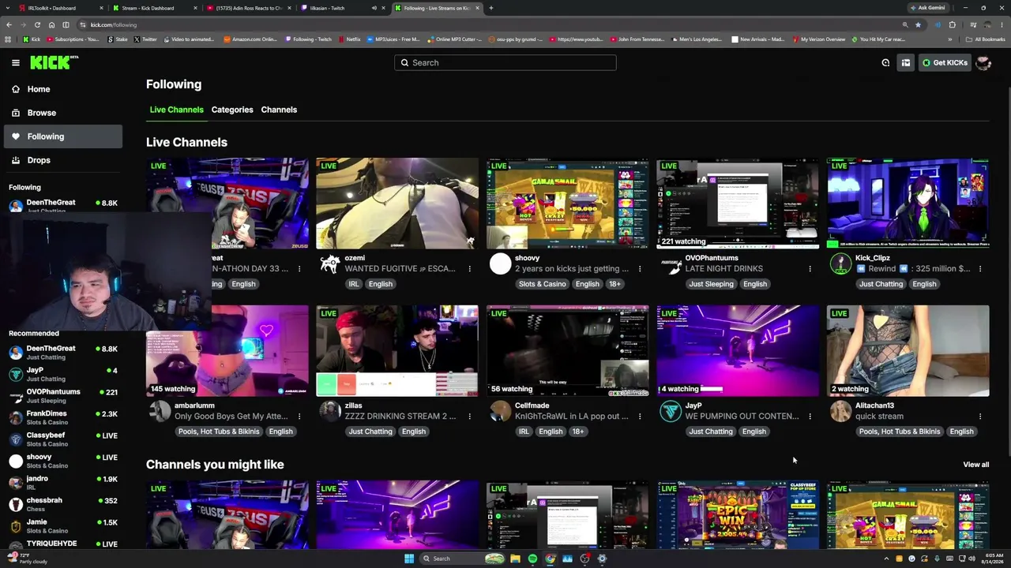Image resolution: width=1011 pixels, height=568 pixels.
Task: Open ozemi's channel avatar
Action: point(330,263)
